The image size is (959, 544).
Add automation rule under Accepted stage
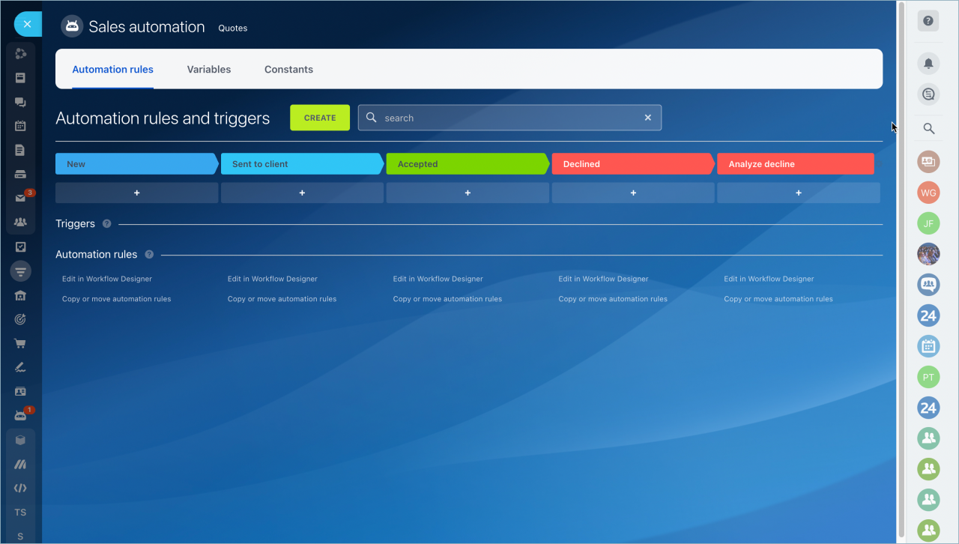(468, 193)
